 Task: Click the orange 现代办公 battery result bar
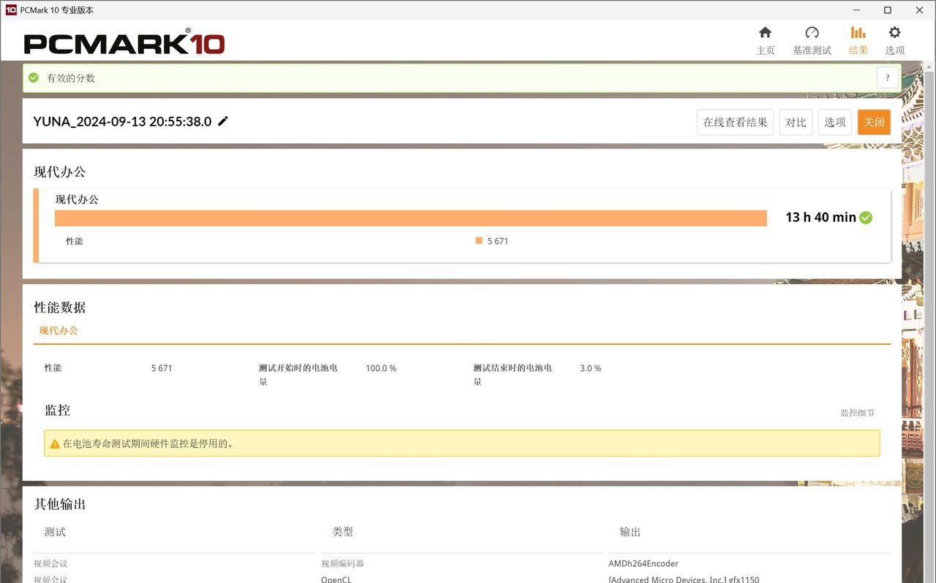pyautogui.click(x=411, y=218)
